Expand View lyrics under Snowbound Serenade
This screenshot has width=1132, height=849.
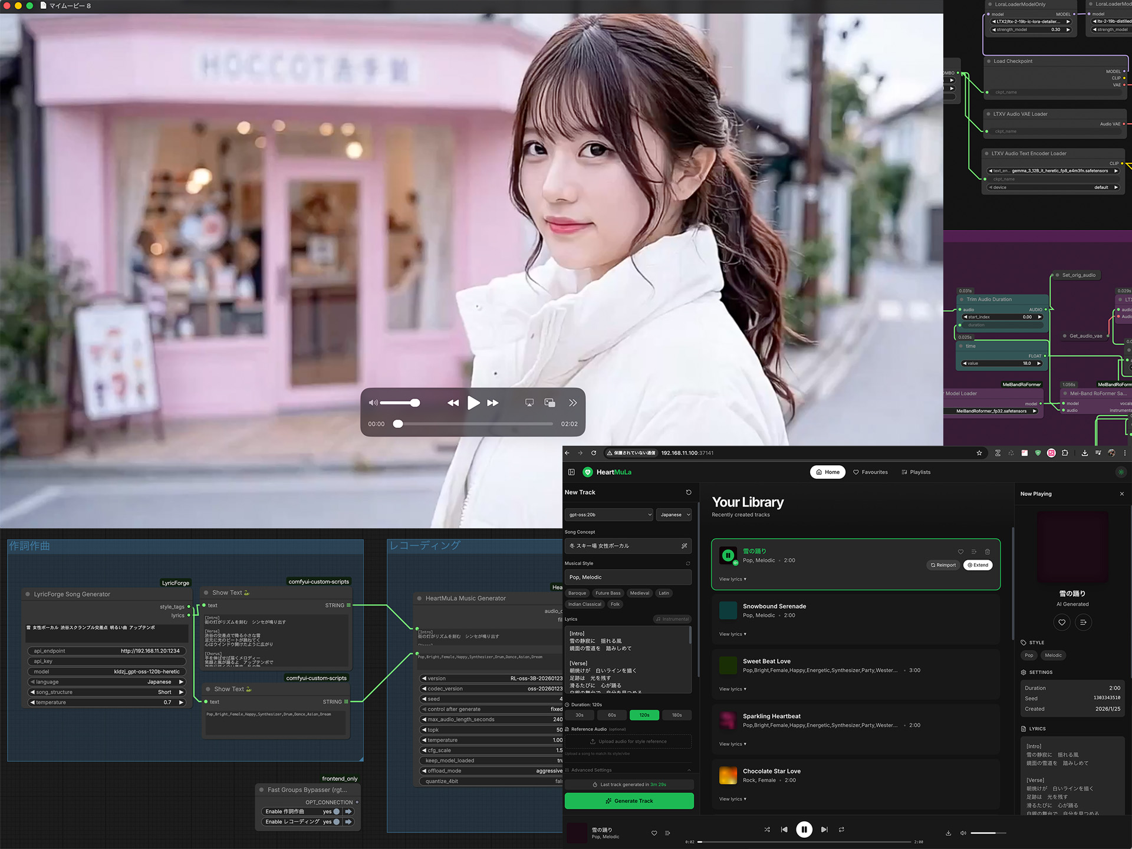click(732, 634)
